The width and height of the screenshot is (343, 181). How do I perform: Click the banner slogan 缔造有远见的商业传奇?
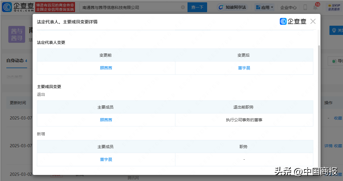(55, 5)
